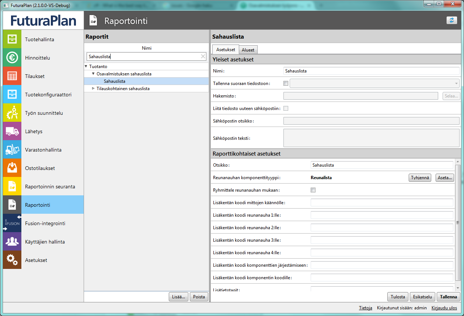The width and height of the screenshot is (464, 316).
Task: Focus Lisäkentän koodi reunanauha 3:lle field
Action: point(382,240)
